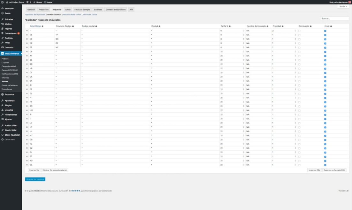Toggle Envío checkbox in the NL row
The image size is (352, 210).
[x=325, y=144]
